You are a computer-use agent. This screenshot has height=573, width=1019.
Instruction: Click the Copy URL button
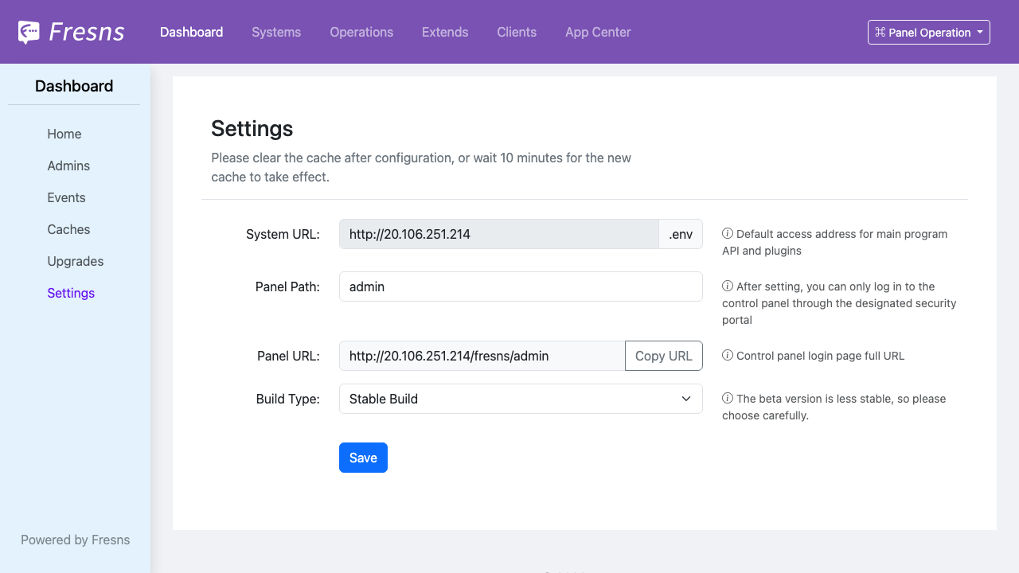click(x=664, y=356)
